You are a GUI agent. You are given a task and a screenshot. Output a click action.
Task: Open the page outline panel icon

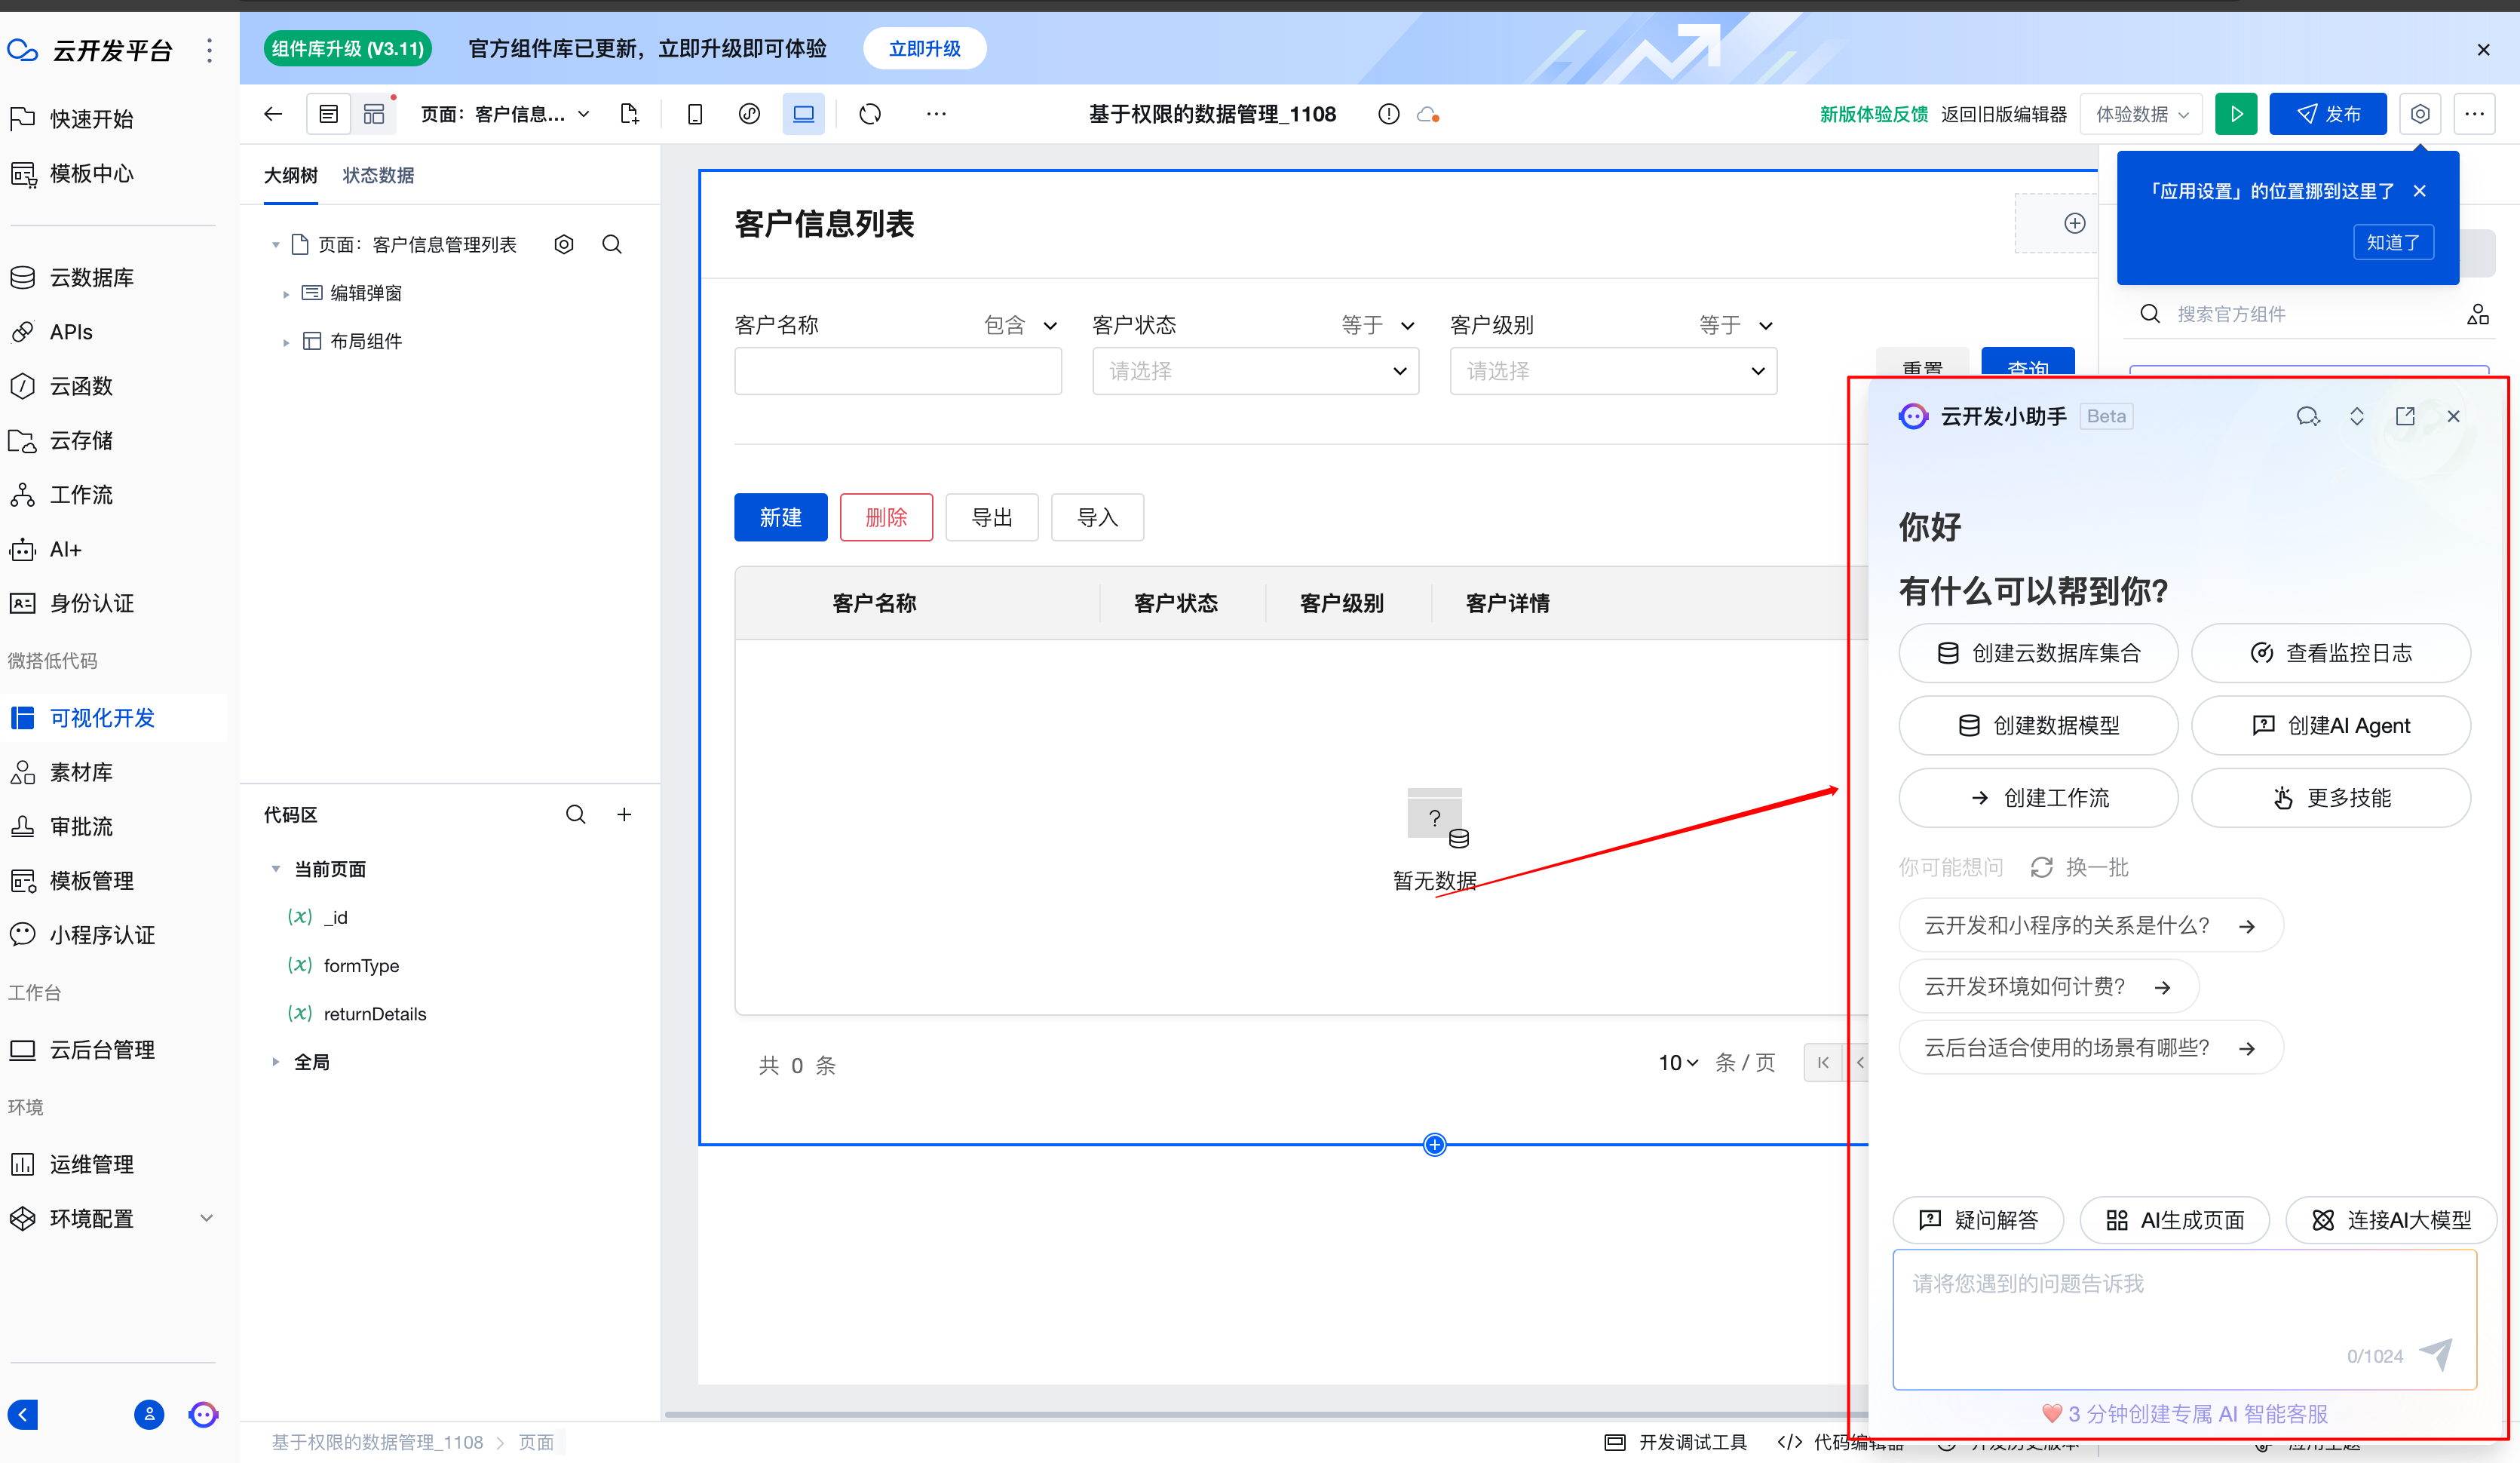click(x=329, y=114)
